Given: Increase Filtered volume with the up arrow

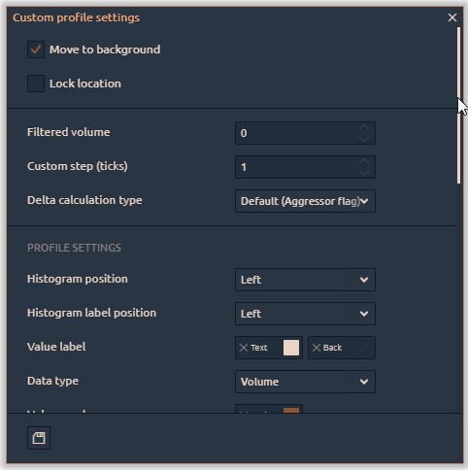Looking at the screenshot, I should (x=364, y=128).
